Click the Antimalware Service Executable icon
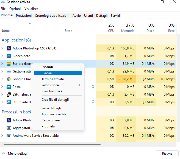The height and width of the screenshot is (159, 180). pyautogui.click(x=9, y=136)
